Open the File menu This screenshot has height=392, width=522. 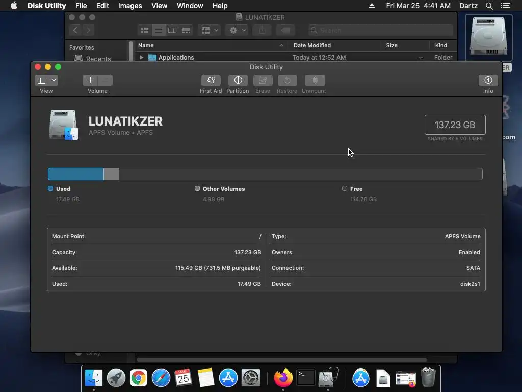point(81,6)
